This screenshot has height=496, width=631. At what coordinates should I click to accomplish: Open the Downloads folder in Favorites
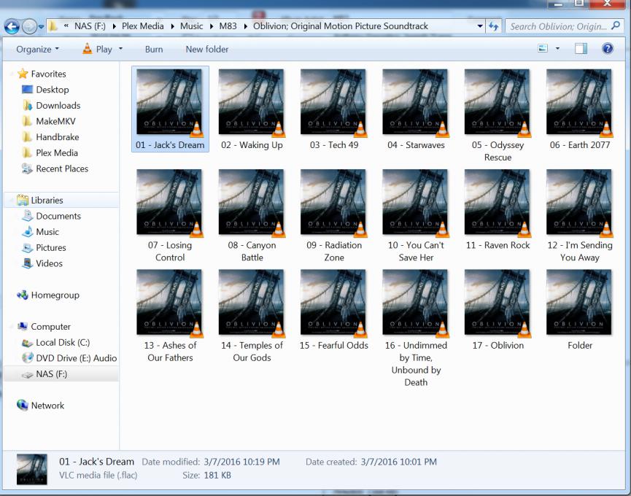point(58,105)
